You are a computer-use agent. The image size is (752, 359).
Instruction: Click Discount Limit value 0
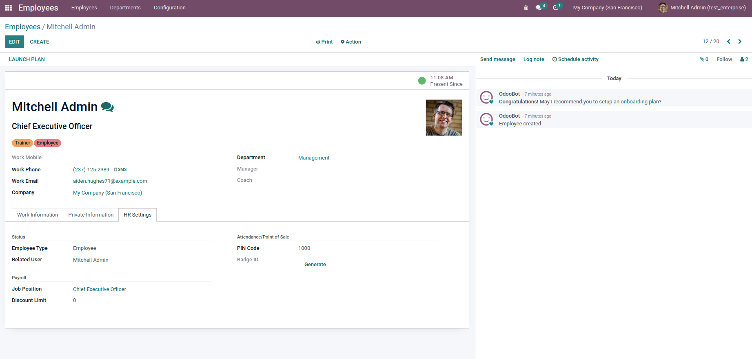tap(74, 300)
